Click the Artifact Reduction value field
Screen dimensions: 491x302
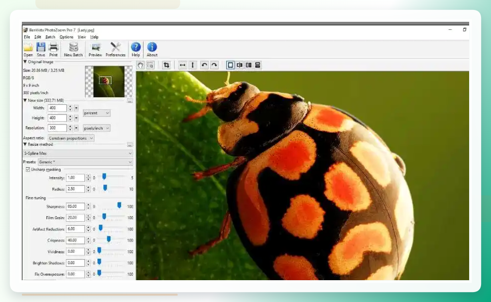coord(76,229)
